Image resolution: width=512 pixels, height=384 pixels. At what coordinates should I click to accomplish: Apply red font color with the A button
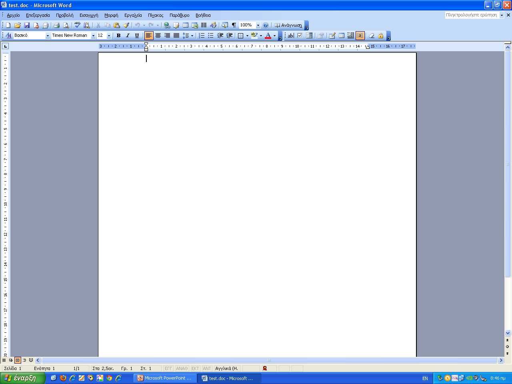coord(268,36)
